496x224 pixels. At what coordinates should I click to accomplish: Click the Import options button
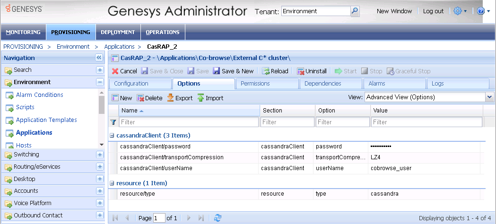(x=210, y=98)
